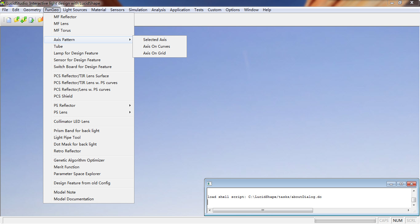The width and height of the screenshot is (420, 224).
Task: Open the Tests menu
Action: 199,10
